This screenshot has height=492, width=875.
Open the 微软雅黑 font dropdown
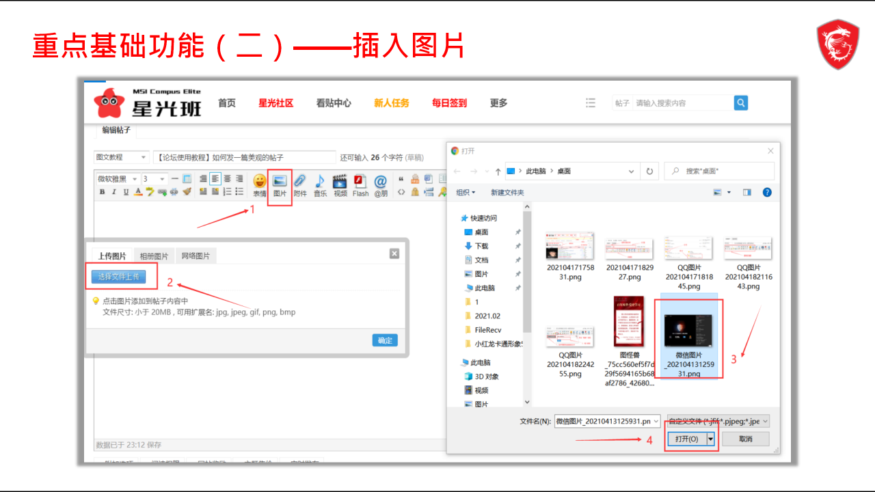[x=117, y=179]
